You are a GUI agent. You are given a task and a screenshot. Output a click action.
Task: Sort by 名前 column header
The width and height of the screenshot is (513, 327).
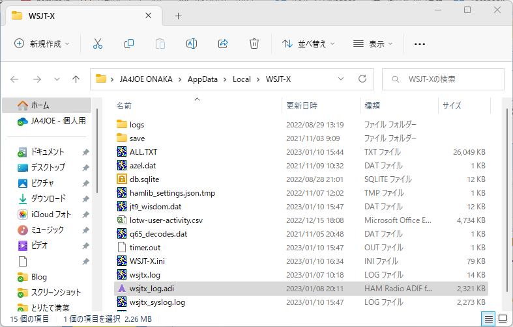click(198, 105)
